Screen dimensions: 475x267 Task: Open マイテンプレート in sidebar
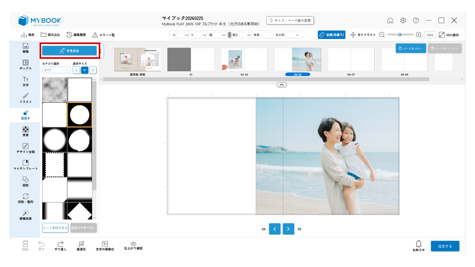(25, 165)
